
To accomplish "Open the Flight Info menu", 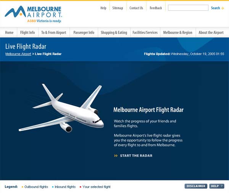I will 27,32.
